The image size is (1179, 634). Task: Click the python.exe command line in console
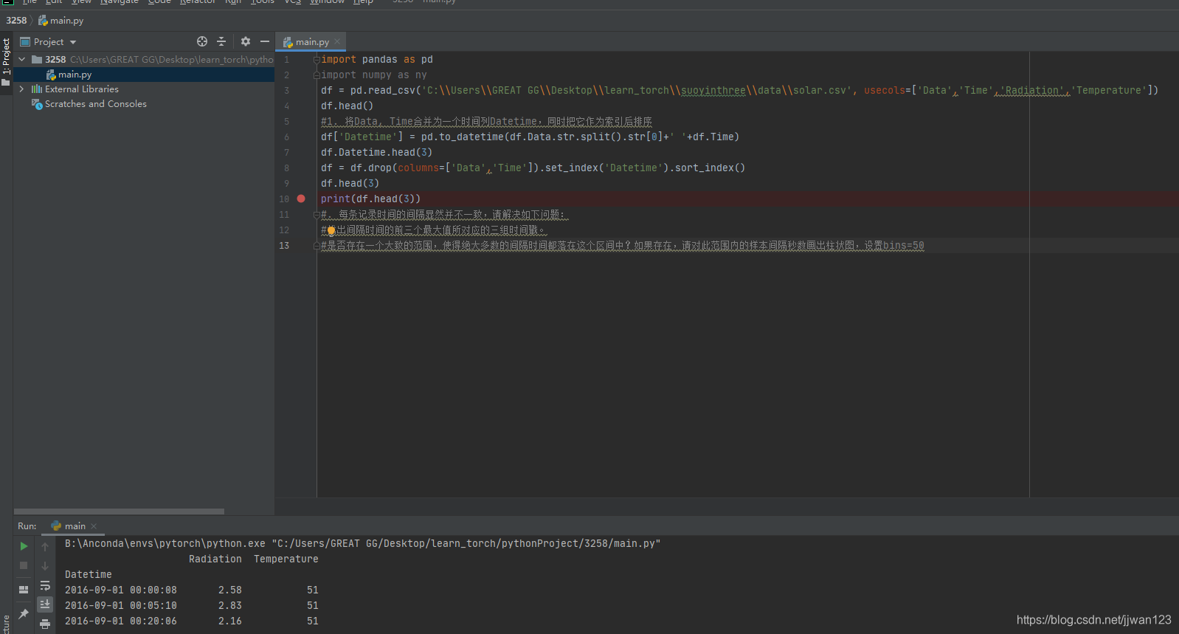click(x=362, y=543)
